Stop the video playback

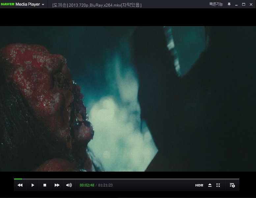pyautogui.click(x=45, y=185)
